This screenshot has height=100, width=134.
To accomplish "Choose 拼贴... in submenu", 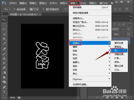I will pyautogui.click(x=119, y=62).
